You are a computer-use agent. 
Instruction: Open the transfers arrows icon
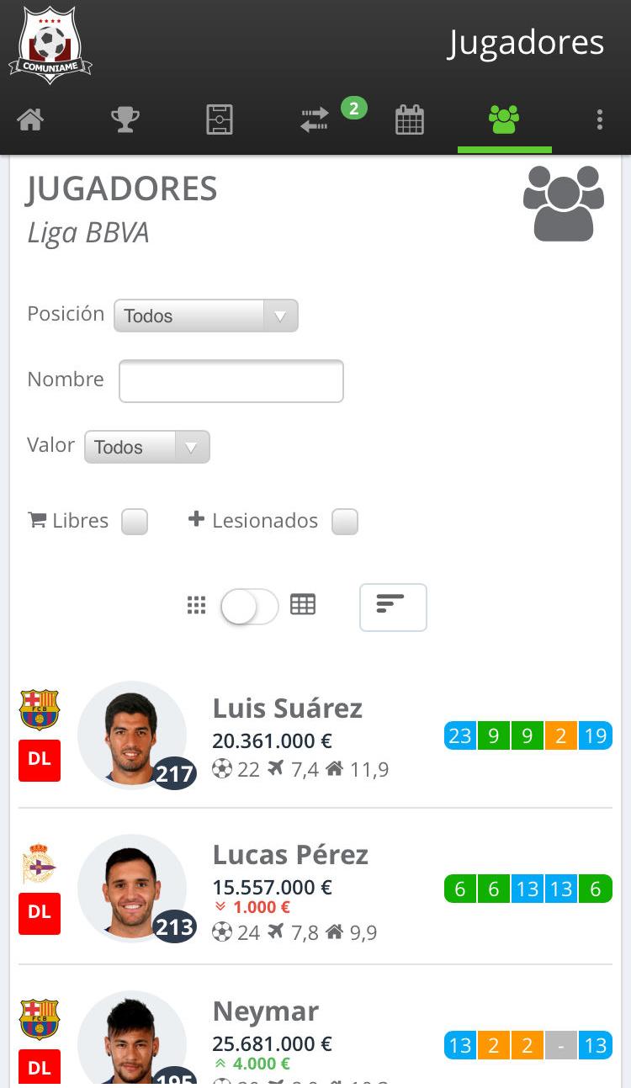click(x=315, y=120)
